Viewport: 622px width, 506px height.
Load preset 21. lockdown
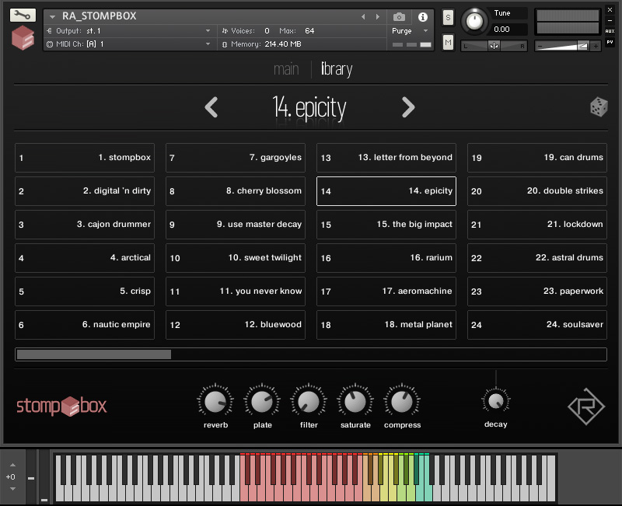537,225
